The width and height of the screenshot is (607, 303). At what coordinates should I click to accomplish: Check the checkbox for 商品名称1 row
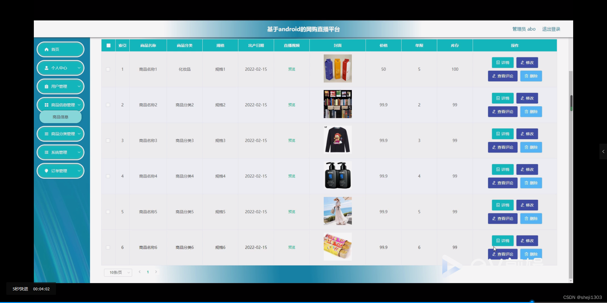108,69
